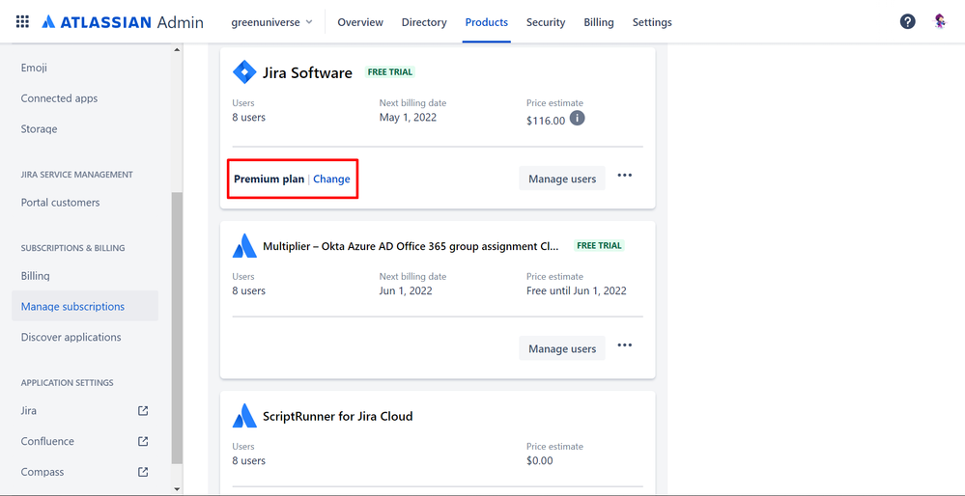This screenshot has width=965, height=496.
Task: Open more options menu for Multiplier app
Action: point(625,345)
